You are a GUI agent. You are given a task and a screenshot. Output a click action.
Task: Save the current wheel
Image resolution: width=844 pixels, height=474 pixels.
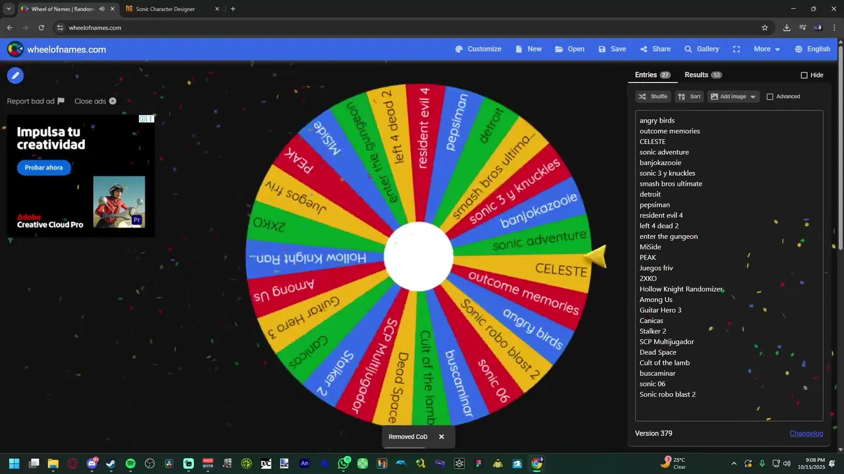[612, 49]
